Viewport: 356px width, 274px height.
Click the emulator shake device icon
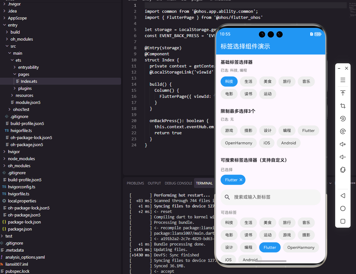(x=343, y=170)
